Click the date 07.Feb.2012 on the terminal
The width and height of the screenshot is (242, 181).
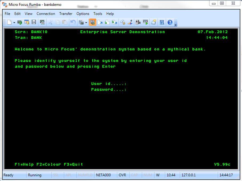tap(213, 32)
